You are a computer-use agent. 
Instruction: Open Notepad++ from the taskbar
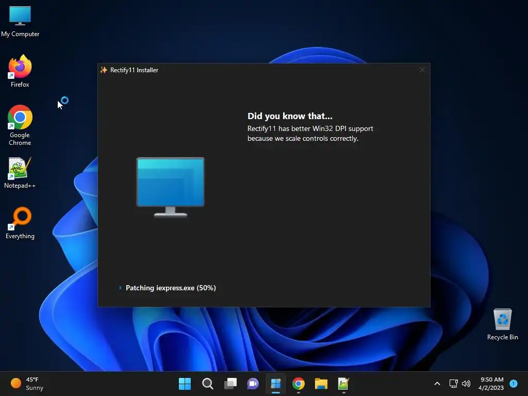pos(343,384)
